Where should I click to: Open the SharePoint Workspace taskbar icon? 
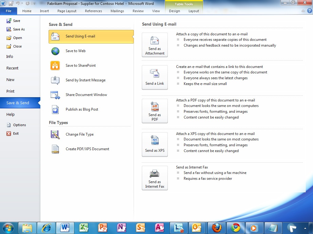141,228
